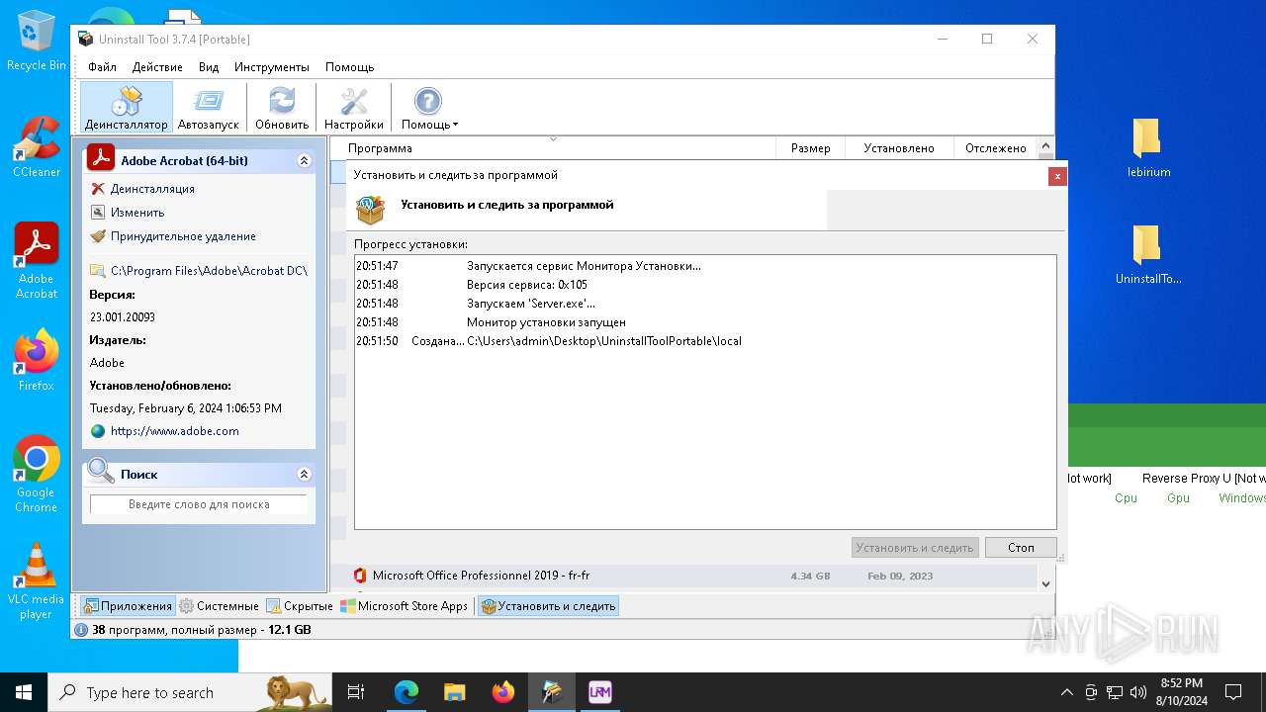Sort list by Отслежено column header
1266x712 pixels.
[x=996, y=148]
